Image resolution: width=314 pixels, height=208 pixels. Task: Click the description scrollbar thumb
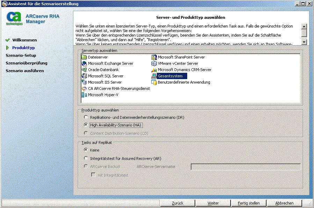pyautogui.click(x=304, y=33)
